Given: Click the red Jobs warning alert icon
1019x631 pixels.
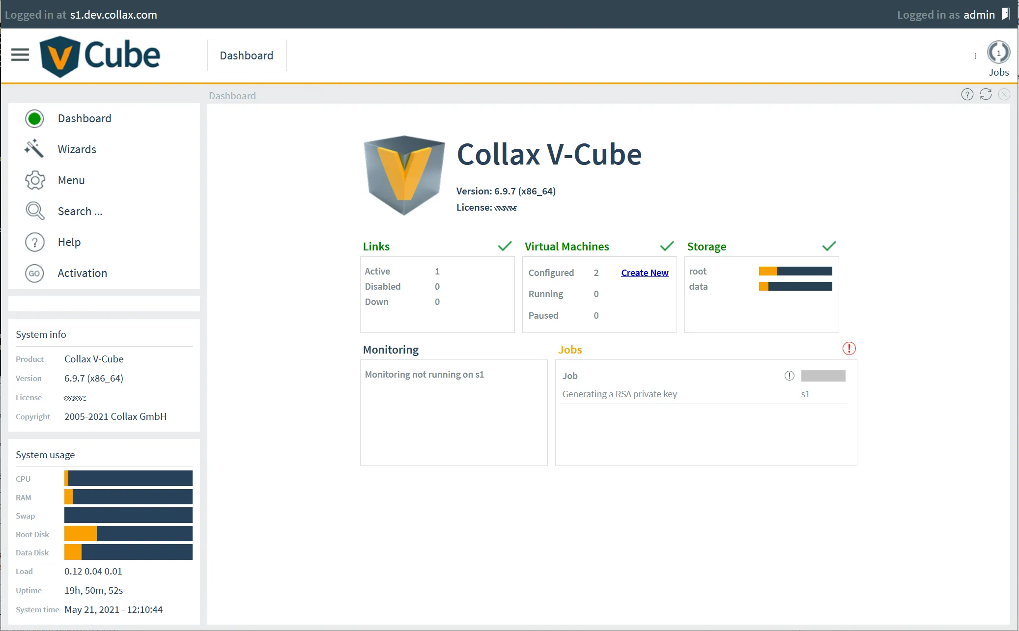Looking at the screenshot, I should [849, 348].
